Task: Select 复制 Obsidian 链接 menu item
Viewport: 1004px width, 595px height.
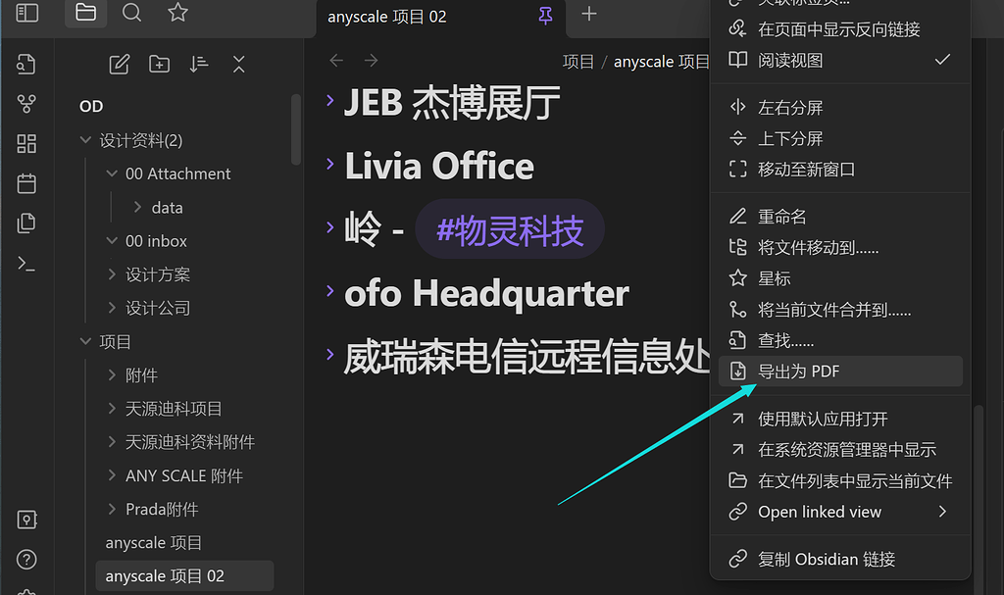Action: point(840,559)
